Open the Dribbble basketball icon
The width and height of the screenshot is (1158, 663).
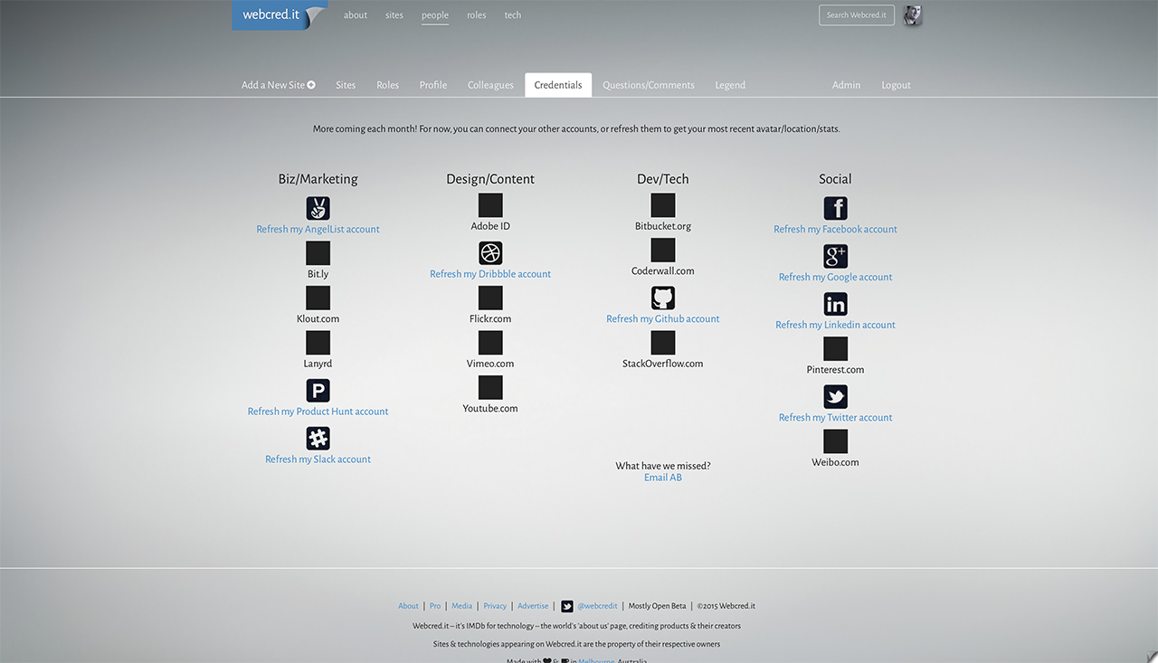click(489, 252)
